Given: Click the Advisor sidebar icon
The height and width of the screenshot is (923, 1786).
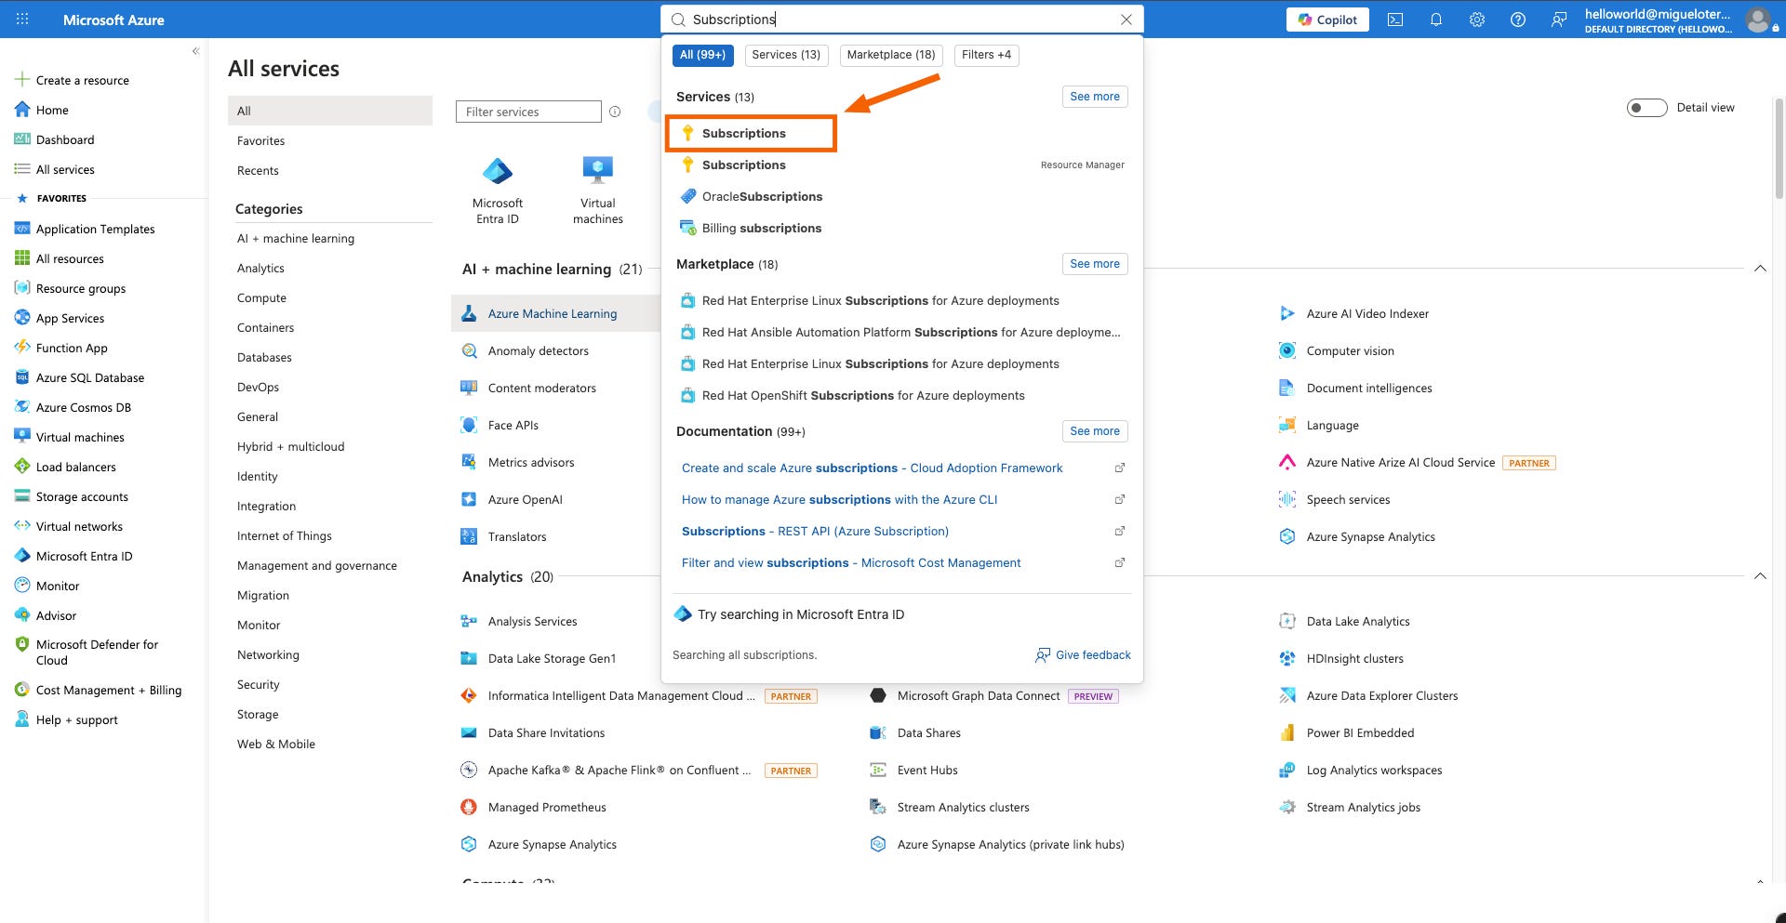Looking at the screenshot, I should click(22, 615).
